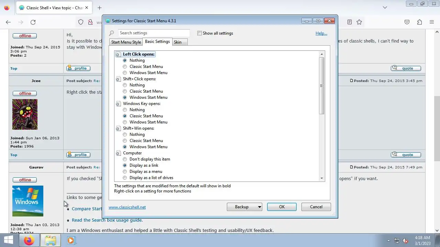Click the post icon beside Posted 3:45 pm

[351, 81]
